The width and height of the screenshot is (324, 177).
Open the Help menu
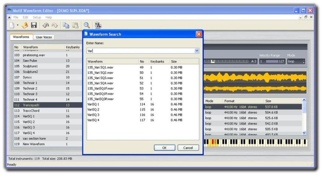[x=49, y=17]
